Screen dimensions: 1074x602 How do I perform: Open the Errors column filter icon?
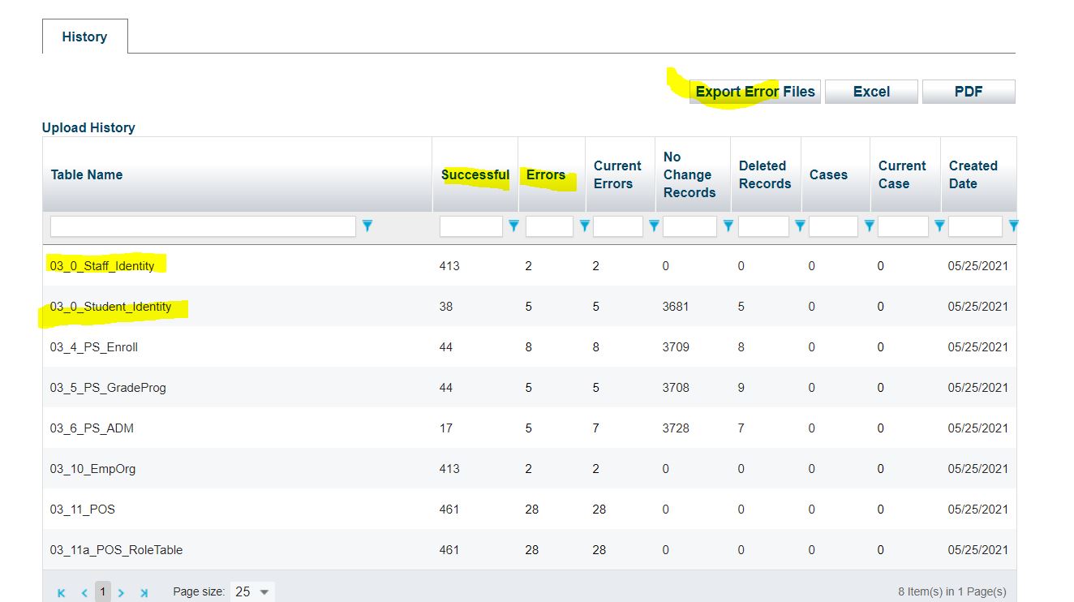pos(584,226)
